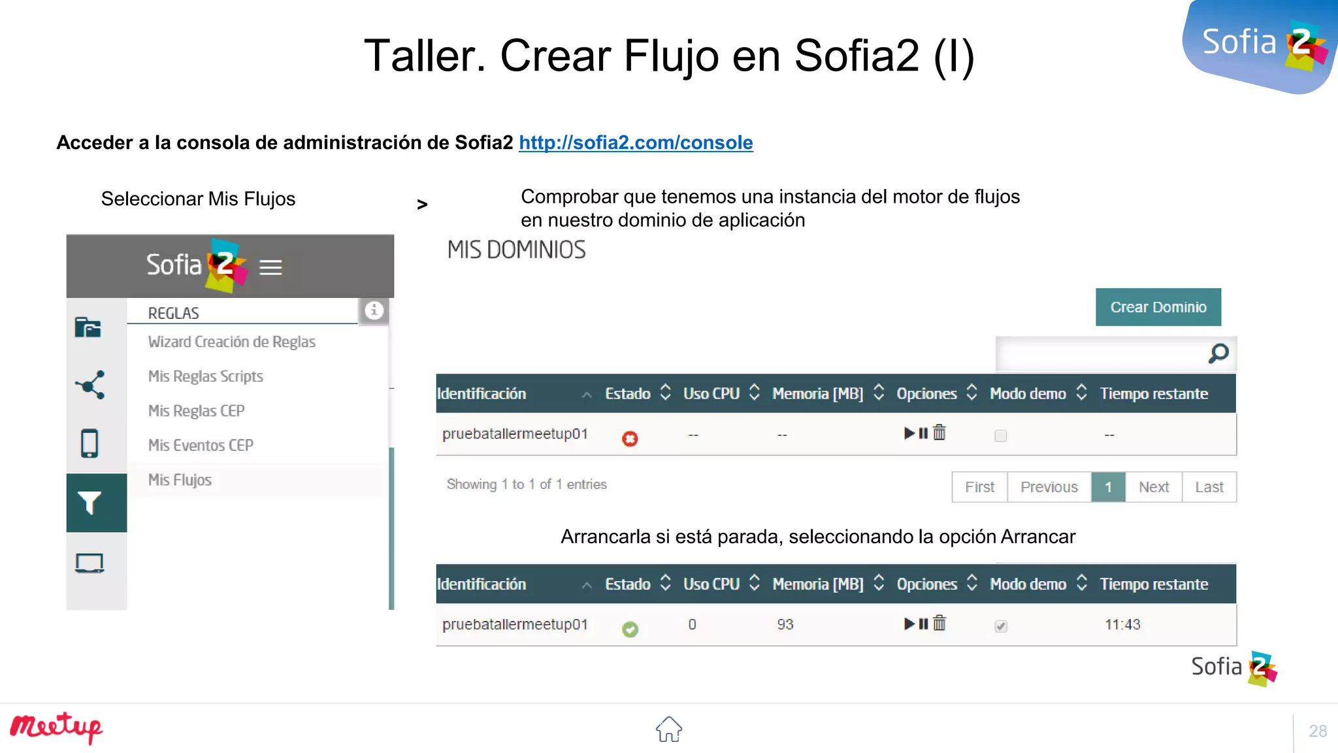Open the folder icon in Sofia2 sidebar

pos(88,327)
